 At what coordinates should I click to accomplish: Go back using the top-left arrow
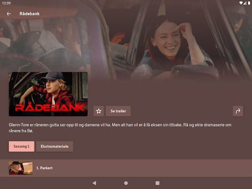pos(9,14)
